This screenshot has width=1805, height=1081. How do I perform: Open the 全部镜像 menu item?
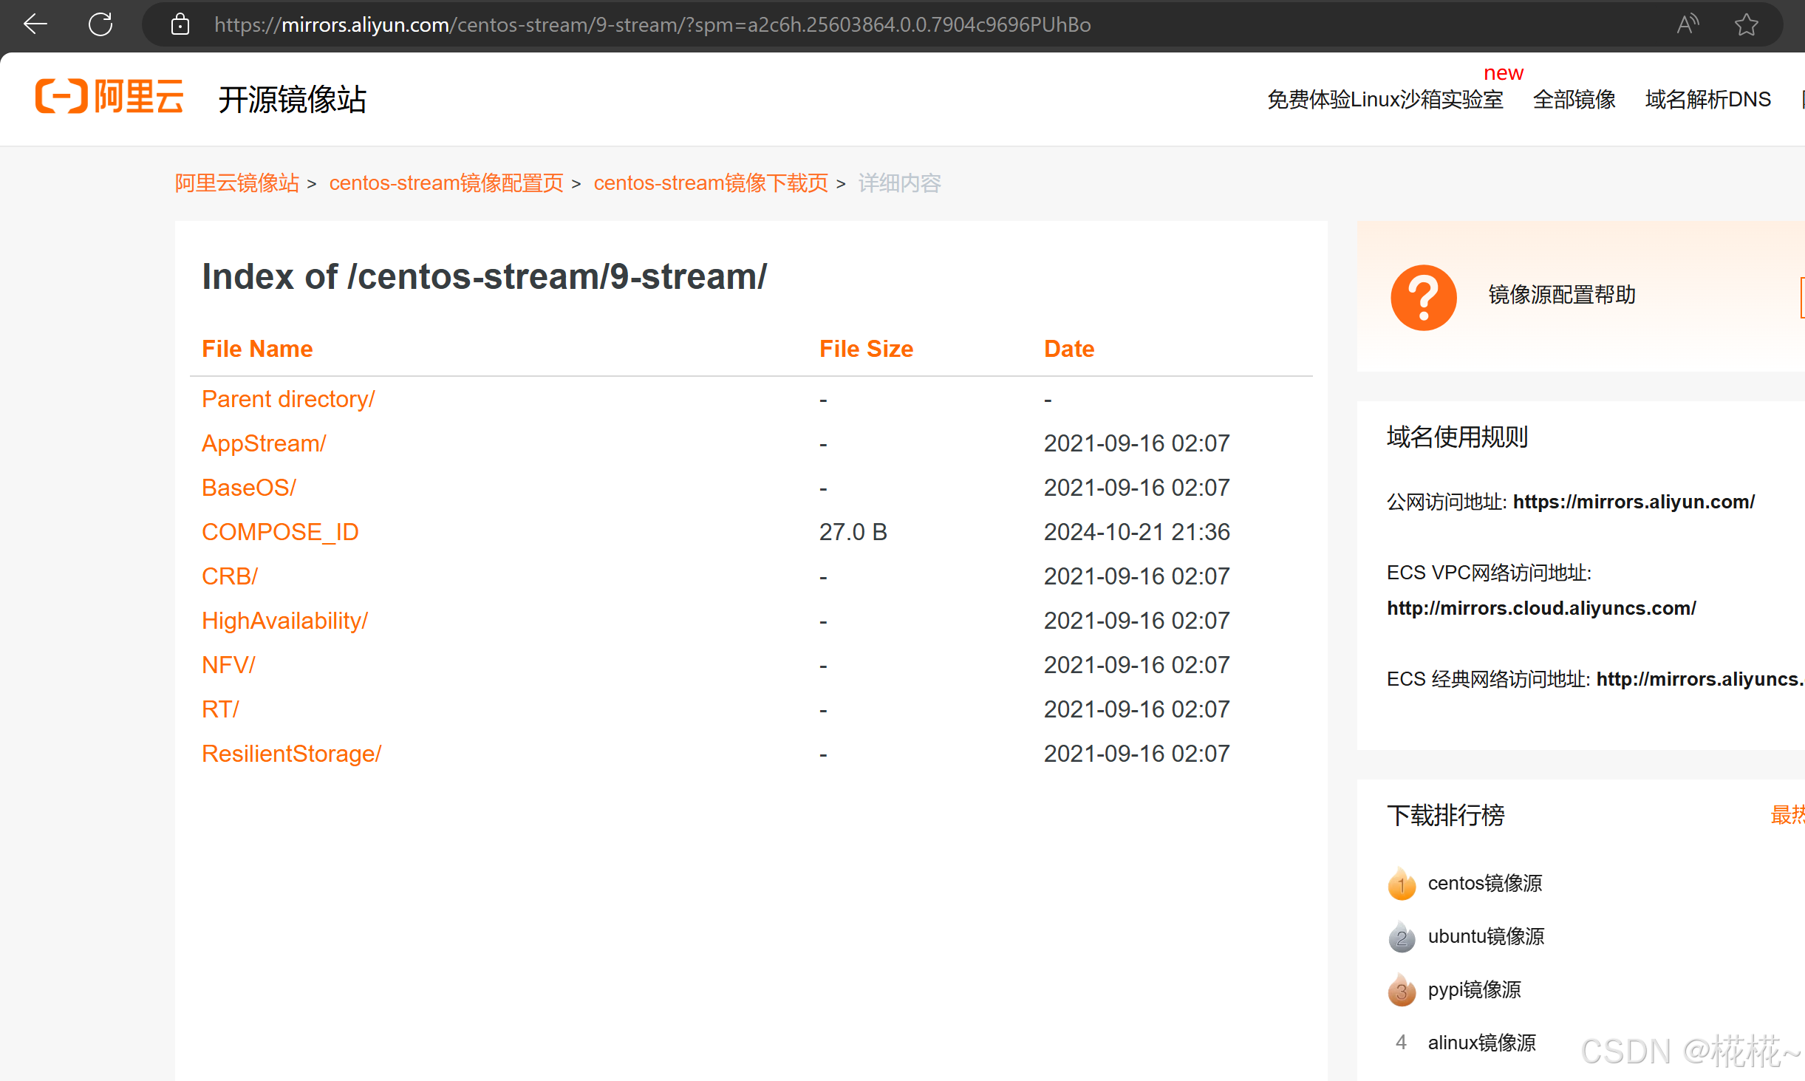(1574, 99)
